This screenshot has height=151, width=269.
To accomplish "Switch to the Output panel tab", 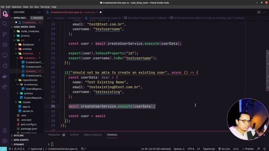I will tap(74, 135).
